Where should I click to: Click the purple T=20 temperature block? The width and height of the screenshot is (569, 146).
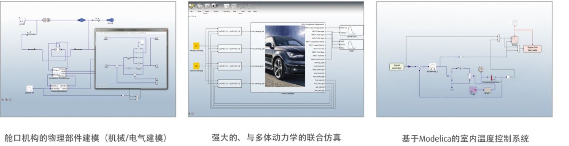coord(474,91)
